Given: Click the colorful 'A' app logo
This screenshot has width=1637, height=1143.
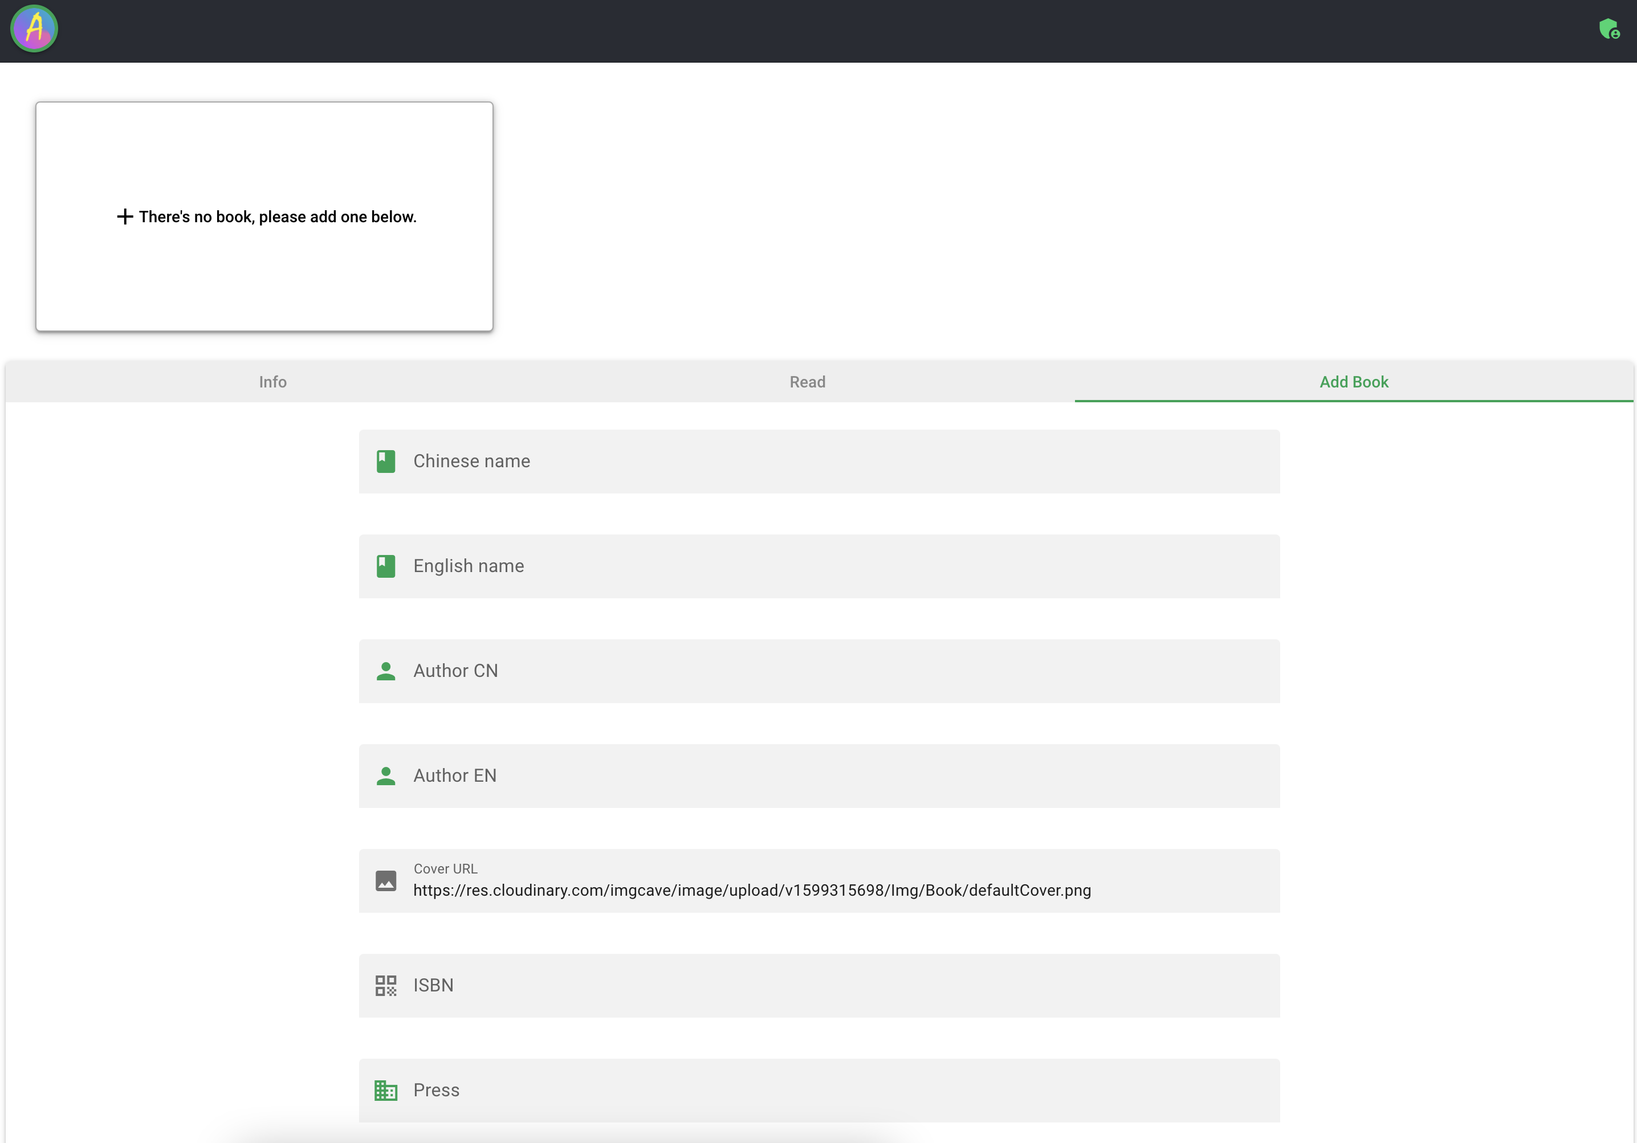Looking at the screenshot, I should click(x=34, y=29).
